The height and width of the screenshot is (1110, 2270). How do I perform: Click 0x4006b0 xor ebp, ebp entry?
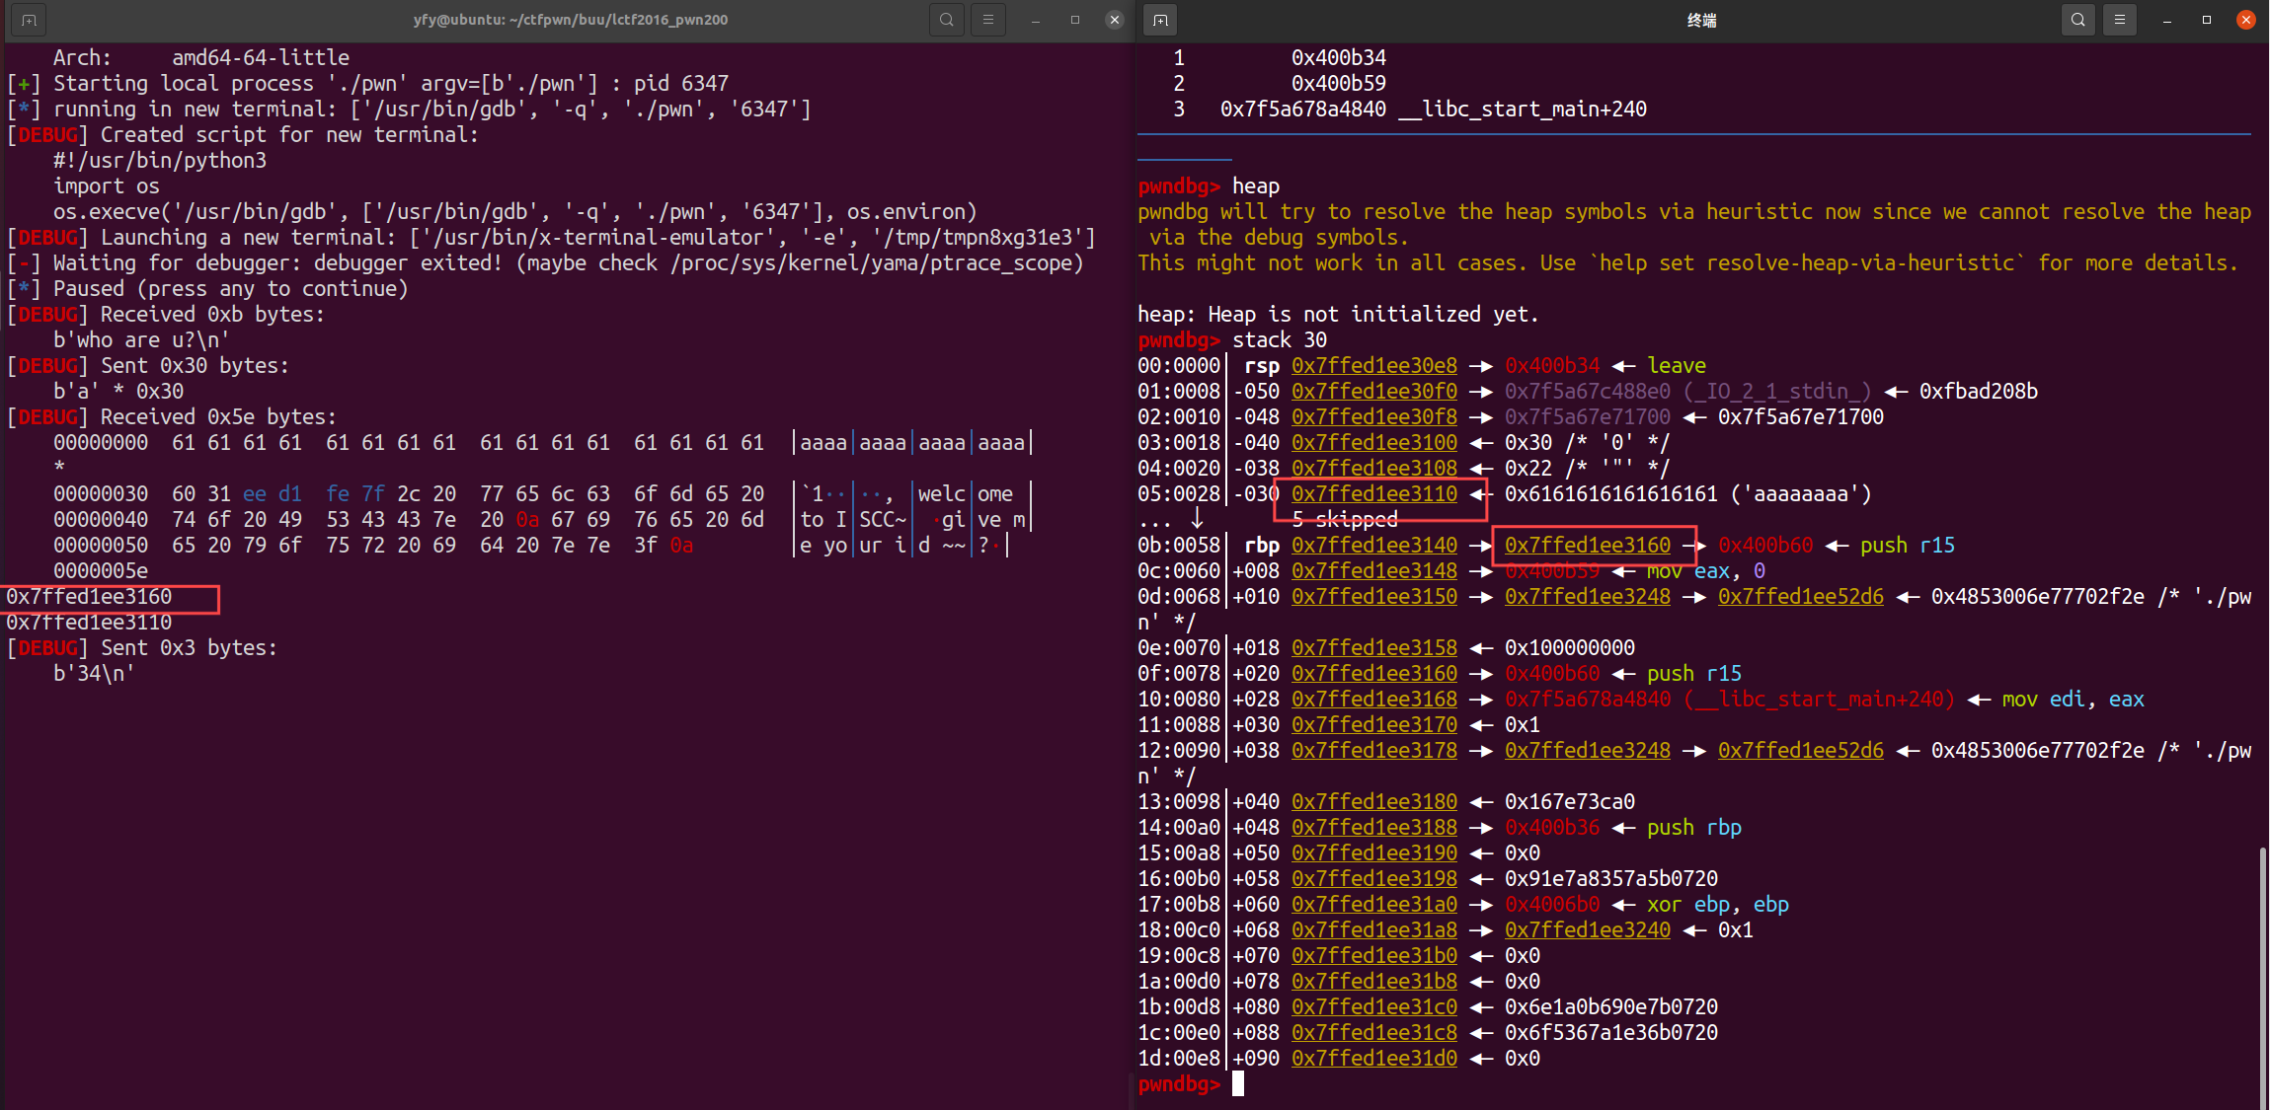click(1647, 905)
